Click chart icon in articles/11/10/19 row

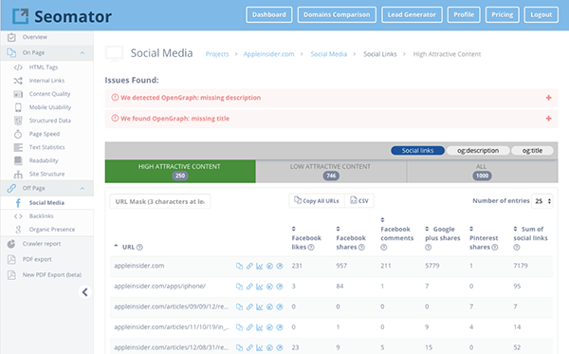pos(260,327)
